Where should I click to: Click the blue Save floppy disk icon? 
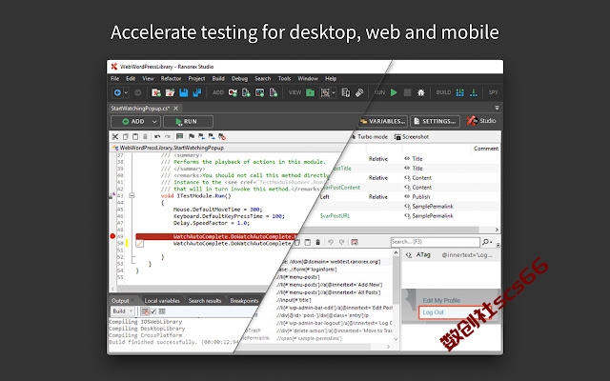(184, 92)
